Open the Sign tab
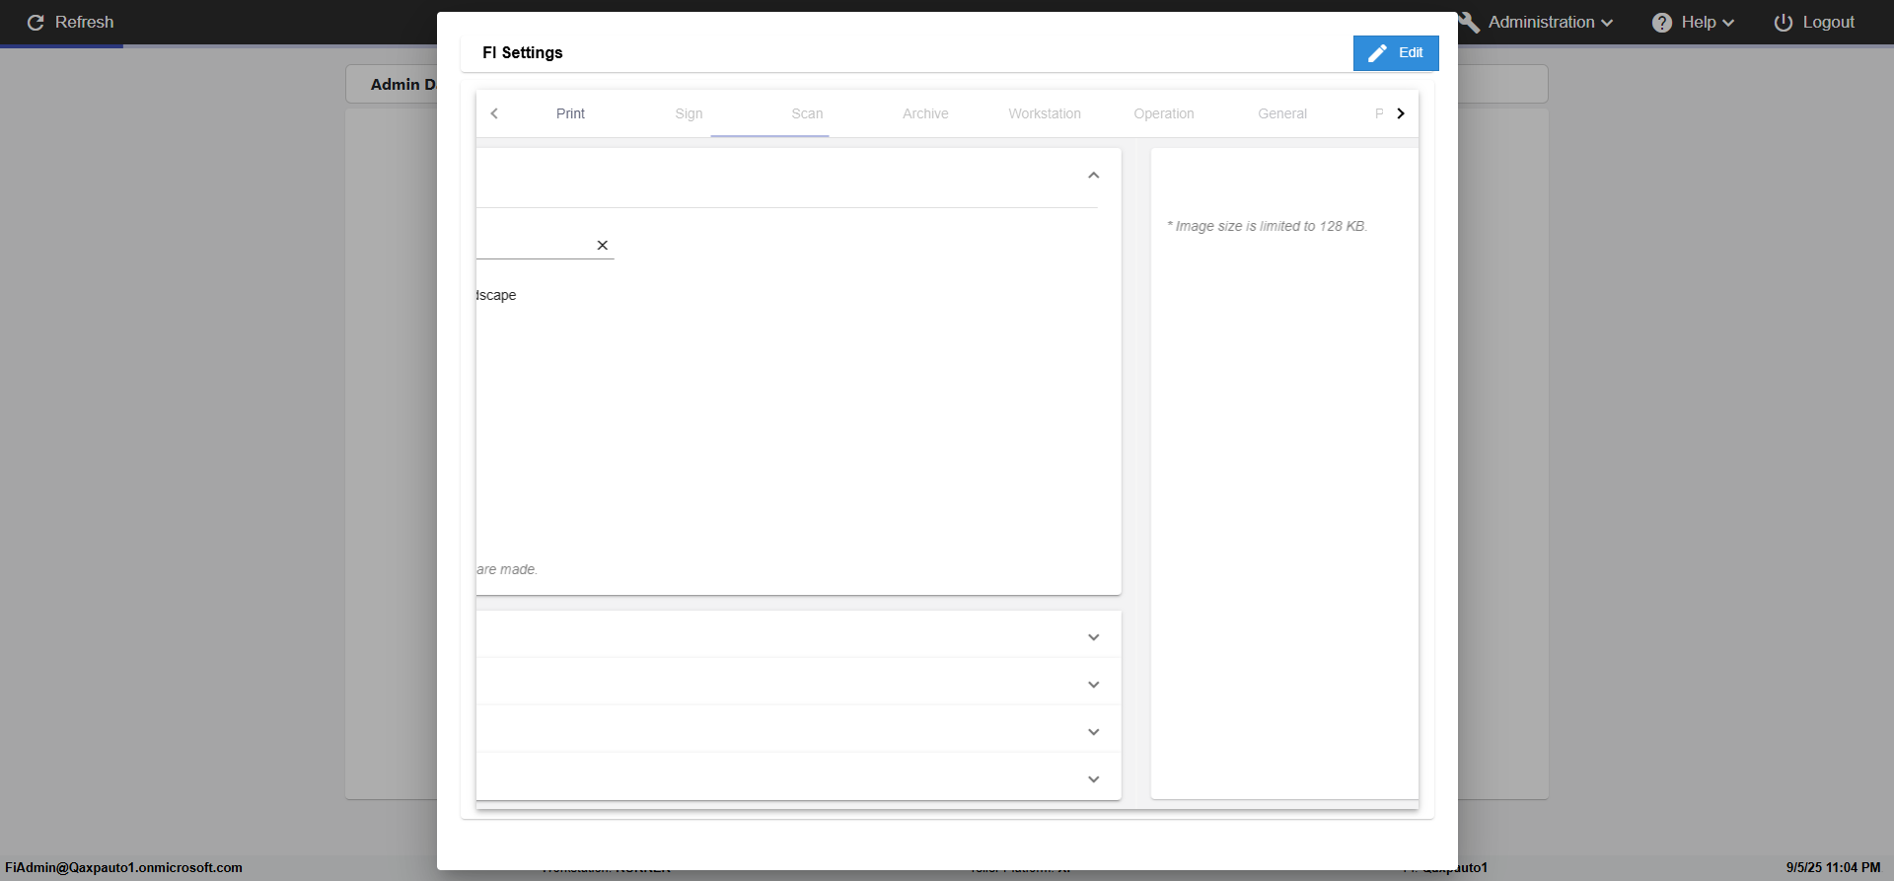 tap(689, 113)
